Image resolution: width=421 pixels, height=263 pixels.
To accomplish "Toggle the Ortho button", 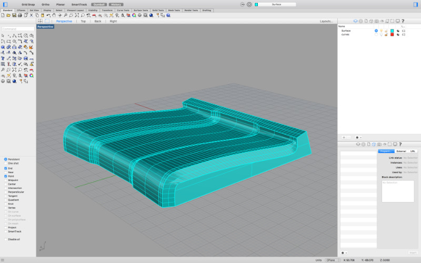I will pos(46,5).
